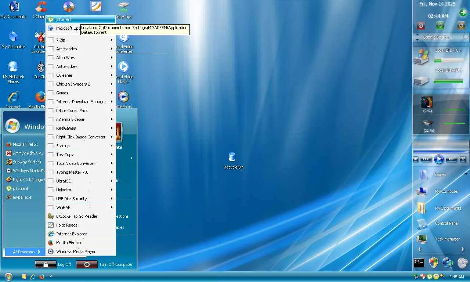
Task: Open the dropdown arrow beside sidebar Games
Action: [x=466, y=174]
